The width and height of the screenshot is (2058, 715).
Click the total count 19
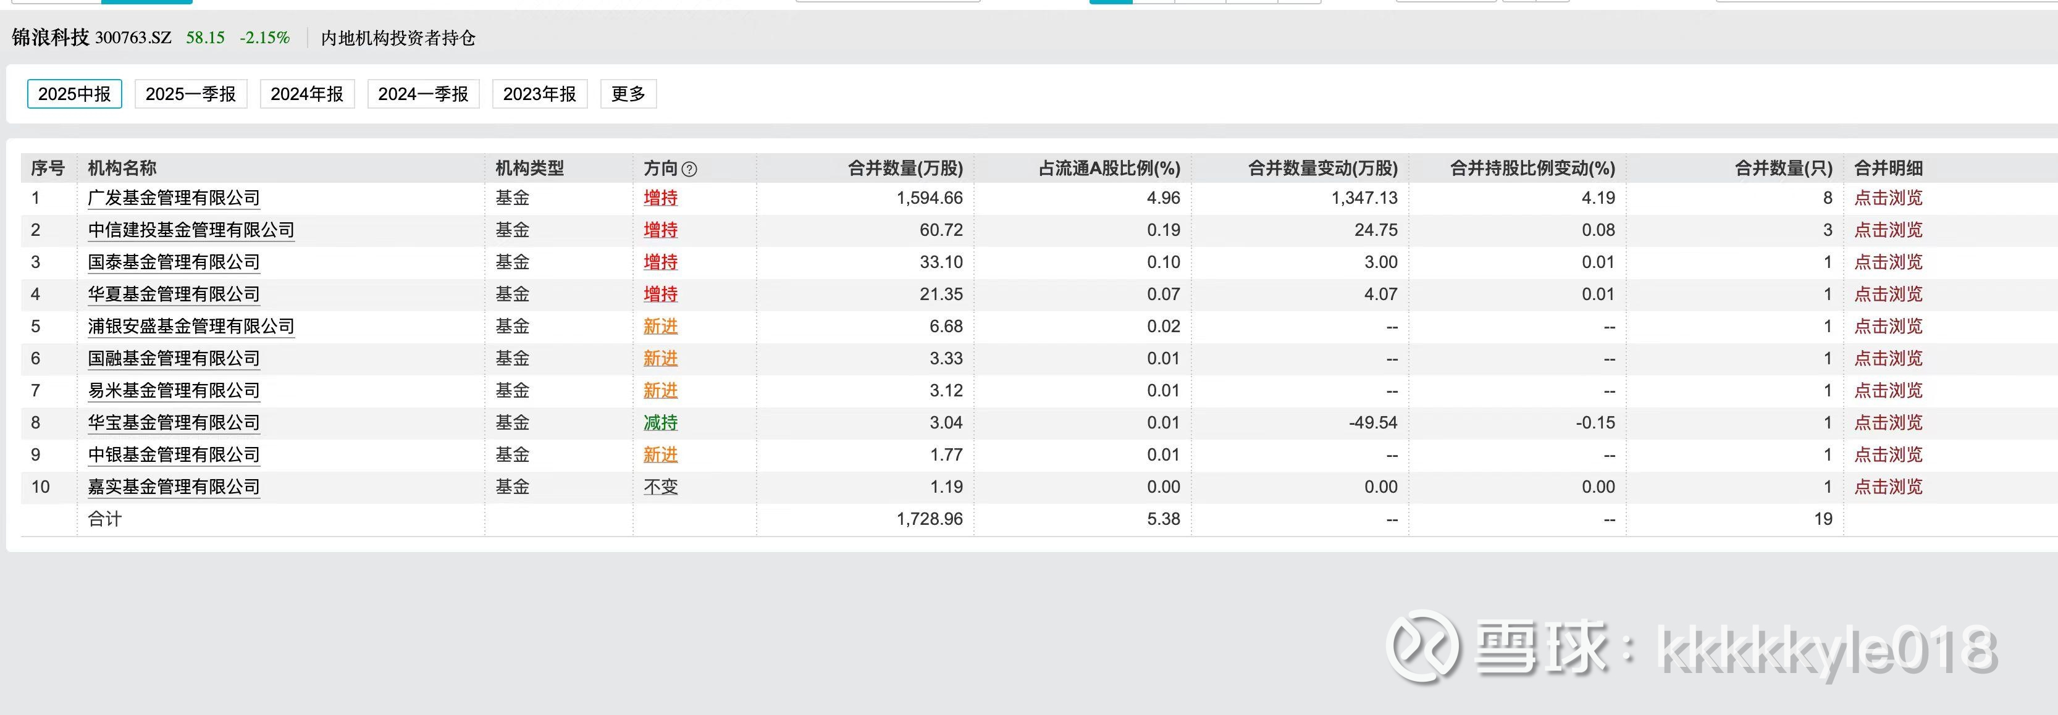pos(1823,519)
